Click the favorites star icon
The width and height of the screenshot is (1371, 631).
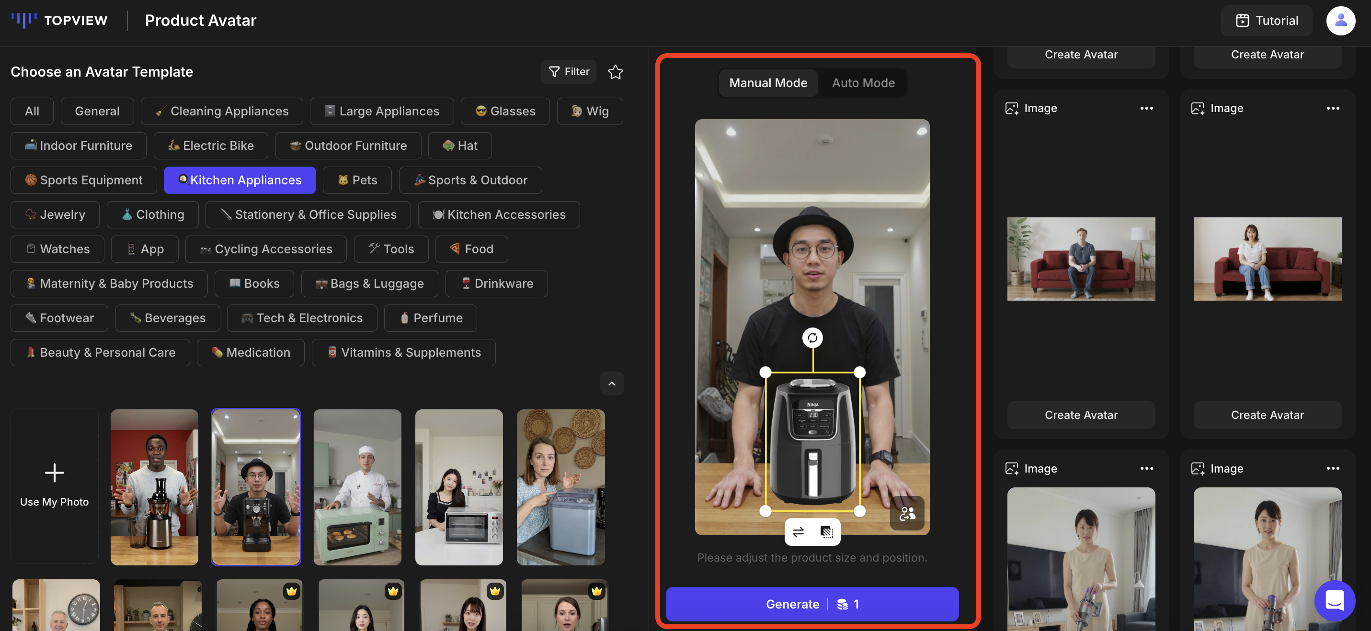pyautogui.click(x=615, y=72)
